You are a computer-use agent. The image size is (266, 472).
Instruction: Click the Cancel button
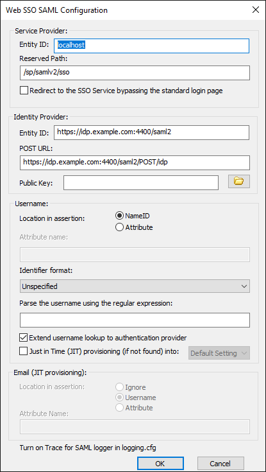220,463
